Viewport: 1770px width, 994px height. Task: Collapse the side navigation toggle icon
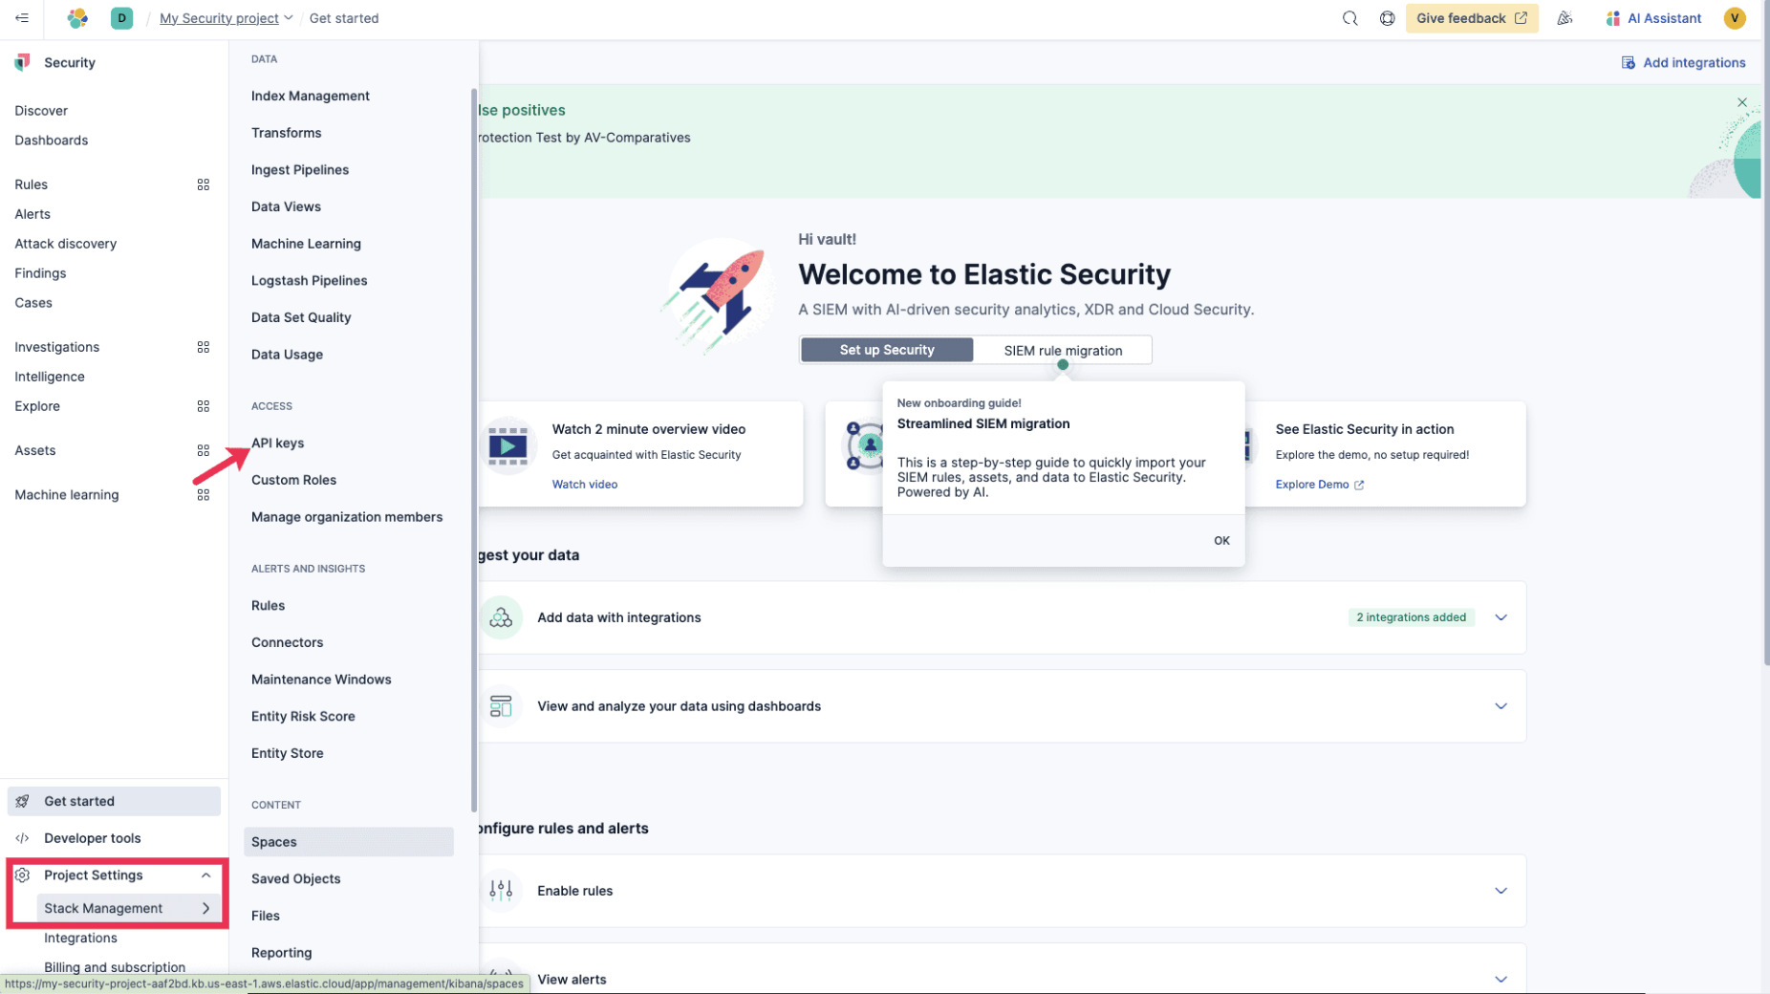click(x=22, y=18)
